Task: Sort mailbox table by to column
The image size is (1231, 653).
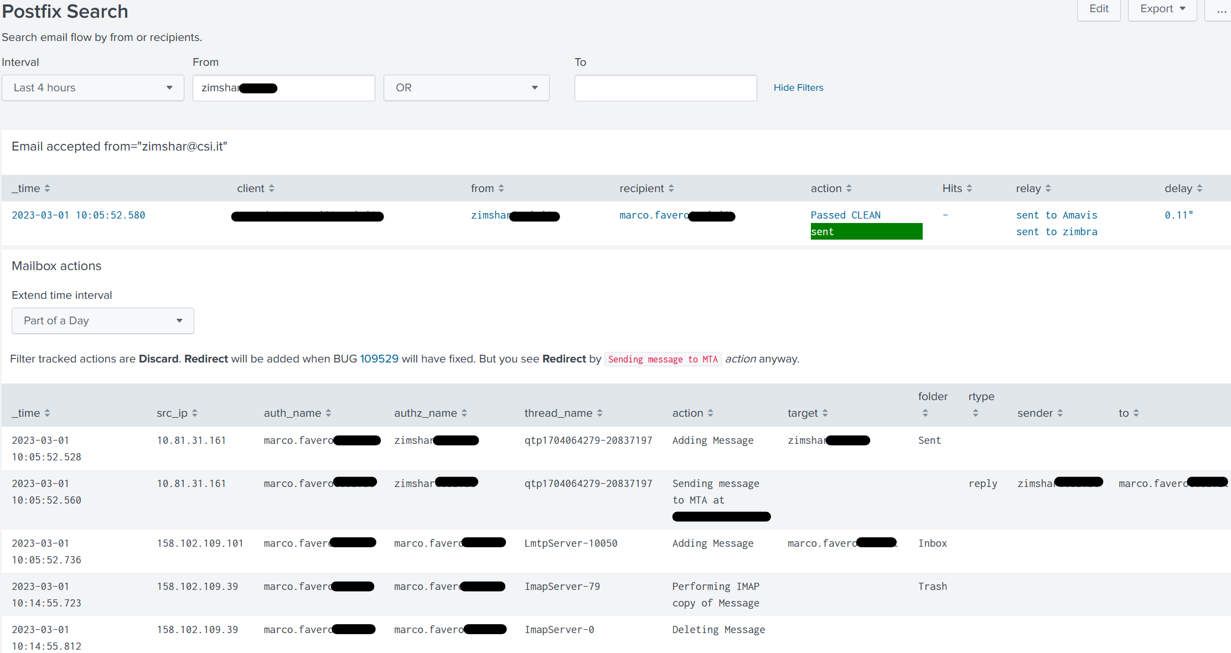Action: 1129,413
